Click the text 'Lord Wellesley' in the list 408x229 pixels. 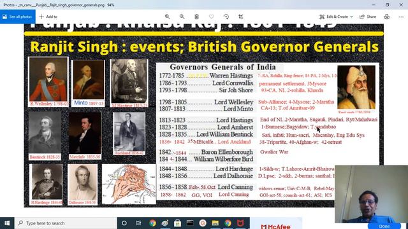click(x=234, y=102)
